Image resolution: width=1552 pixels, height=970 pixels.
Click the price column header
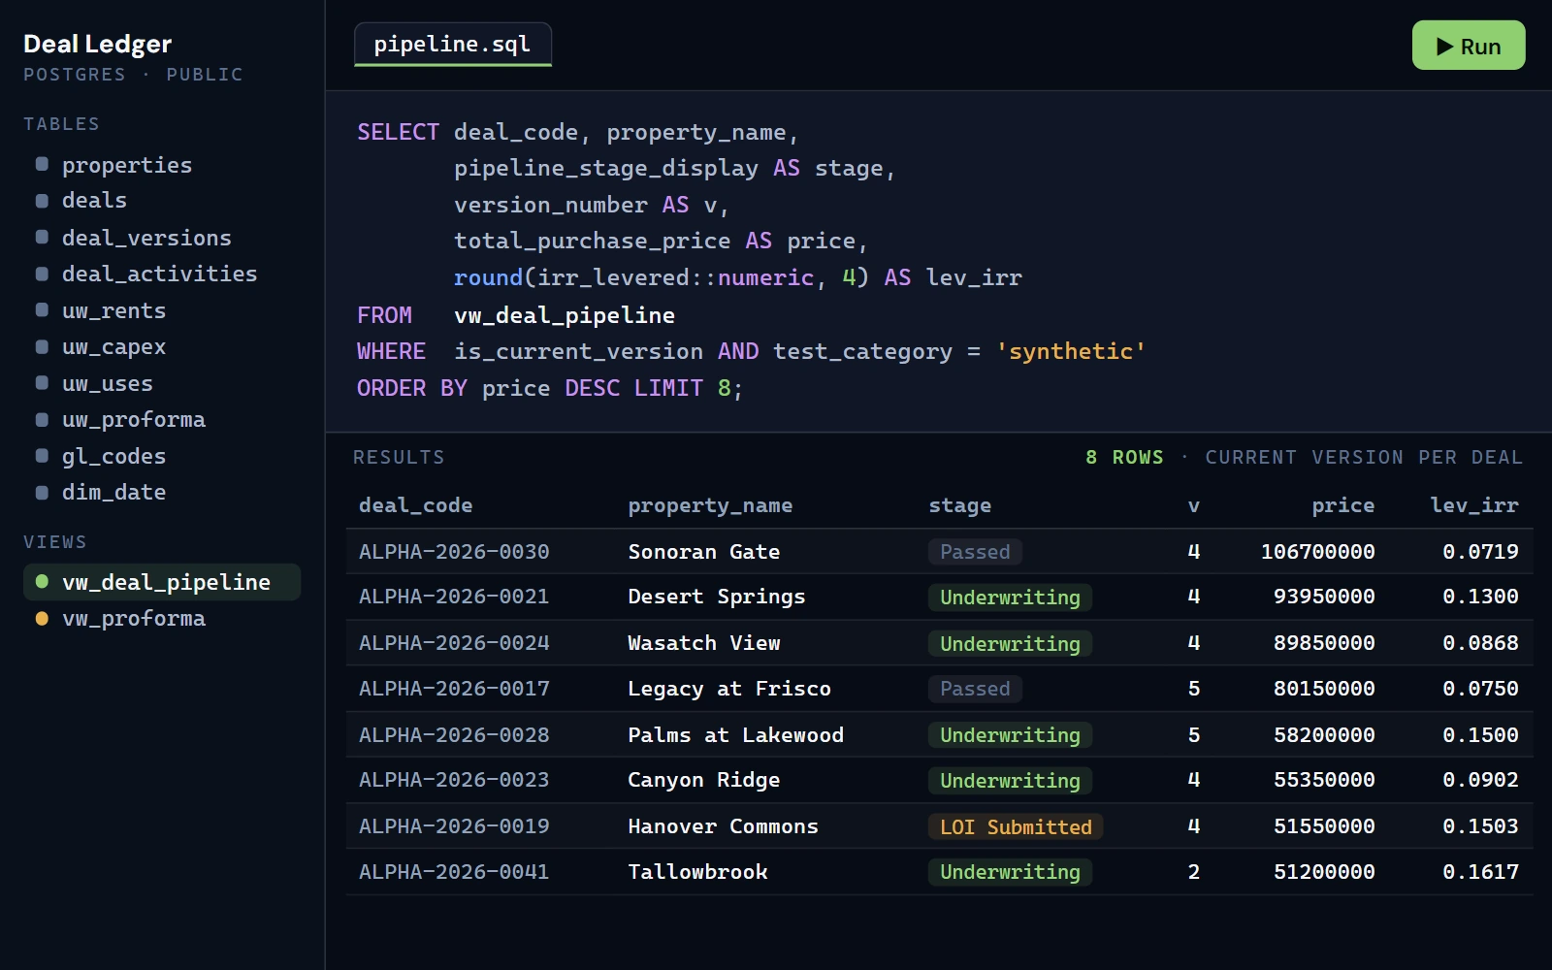click(1342, 505)
